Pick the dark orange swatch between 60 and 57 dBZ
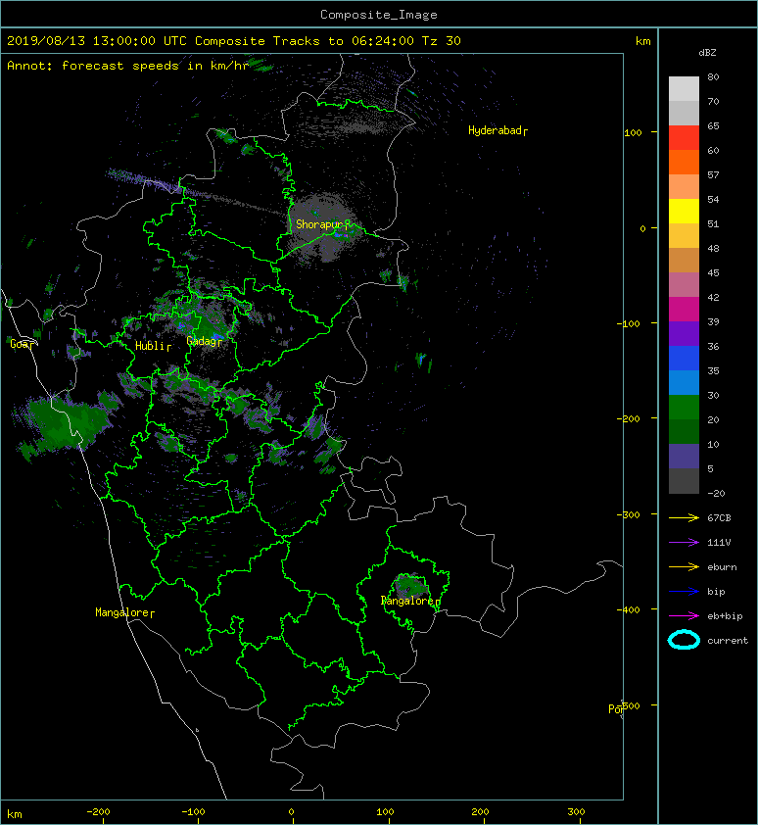Image resolution: width=758 pixels, height=825 pixels. [x=684, y=162]
